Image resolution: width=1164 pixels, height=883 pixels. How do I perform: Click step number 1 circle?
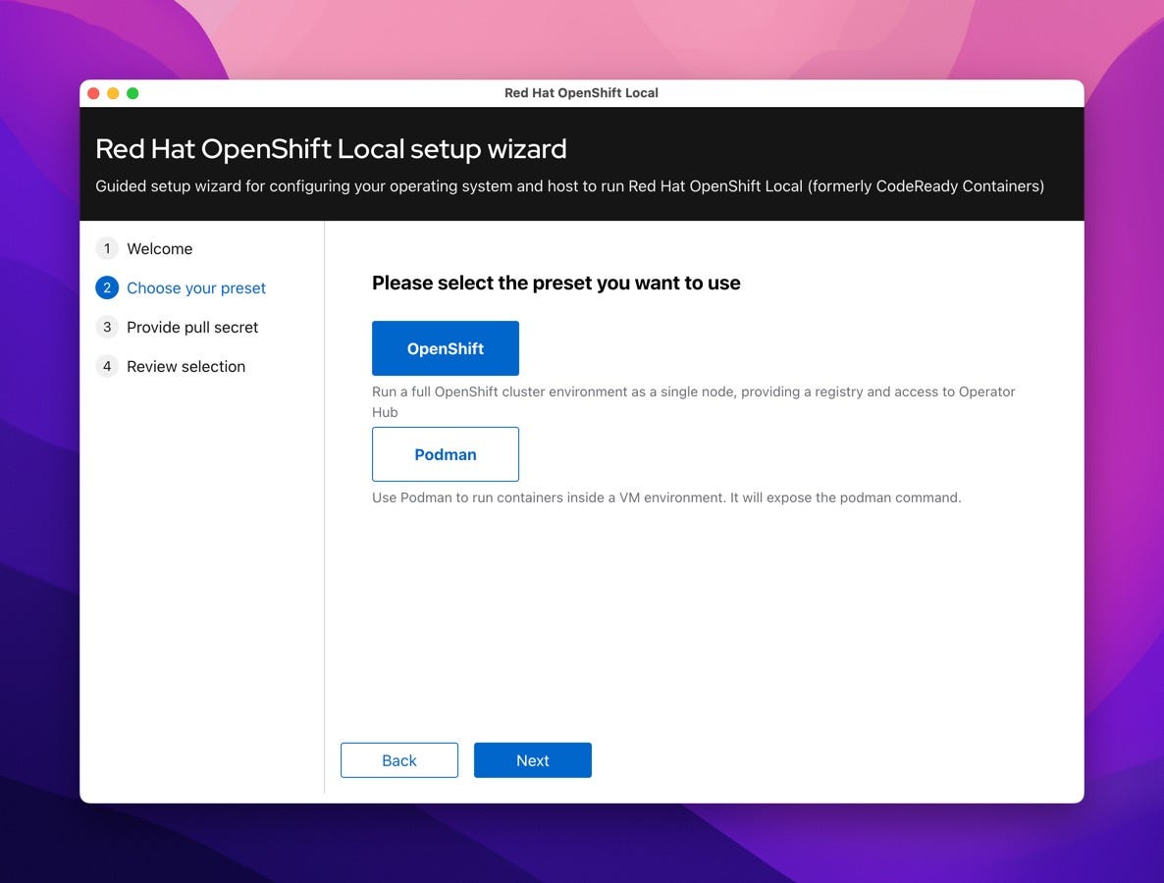tap(107, 248)
